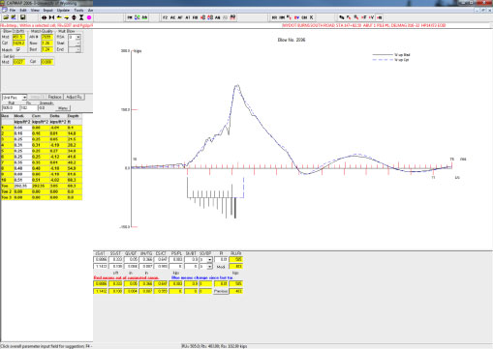Click the F8 toolbar button
The image size is (493, 349).
pyautogui.click(x=195, y=17)
